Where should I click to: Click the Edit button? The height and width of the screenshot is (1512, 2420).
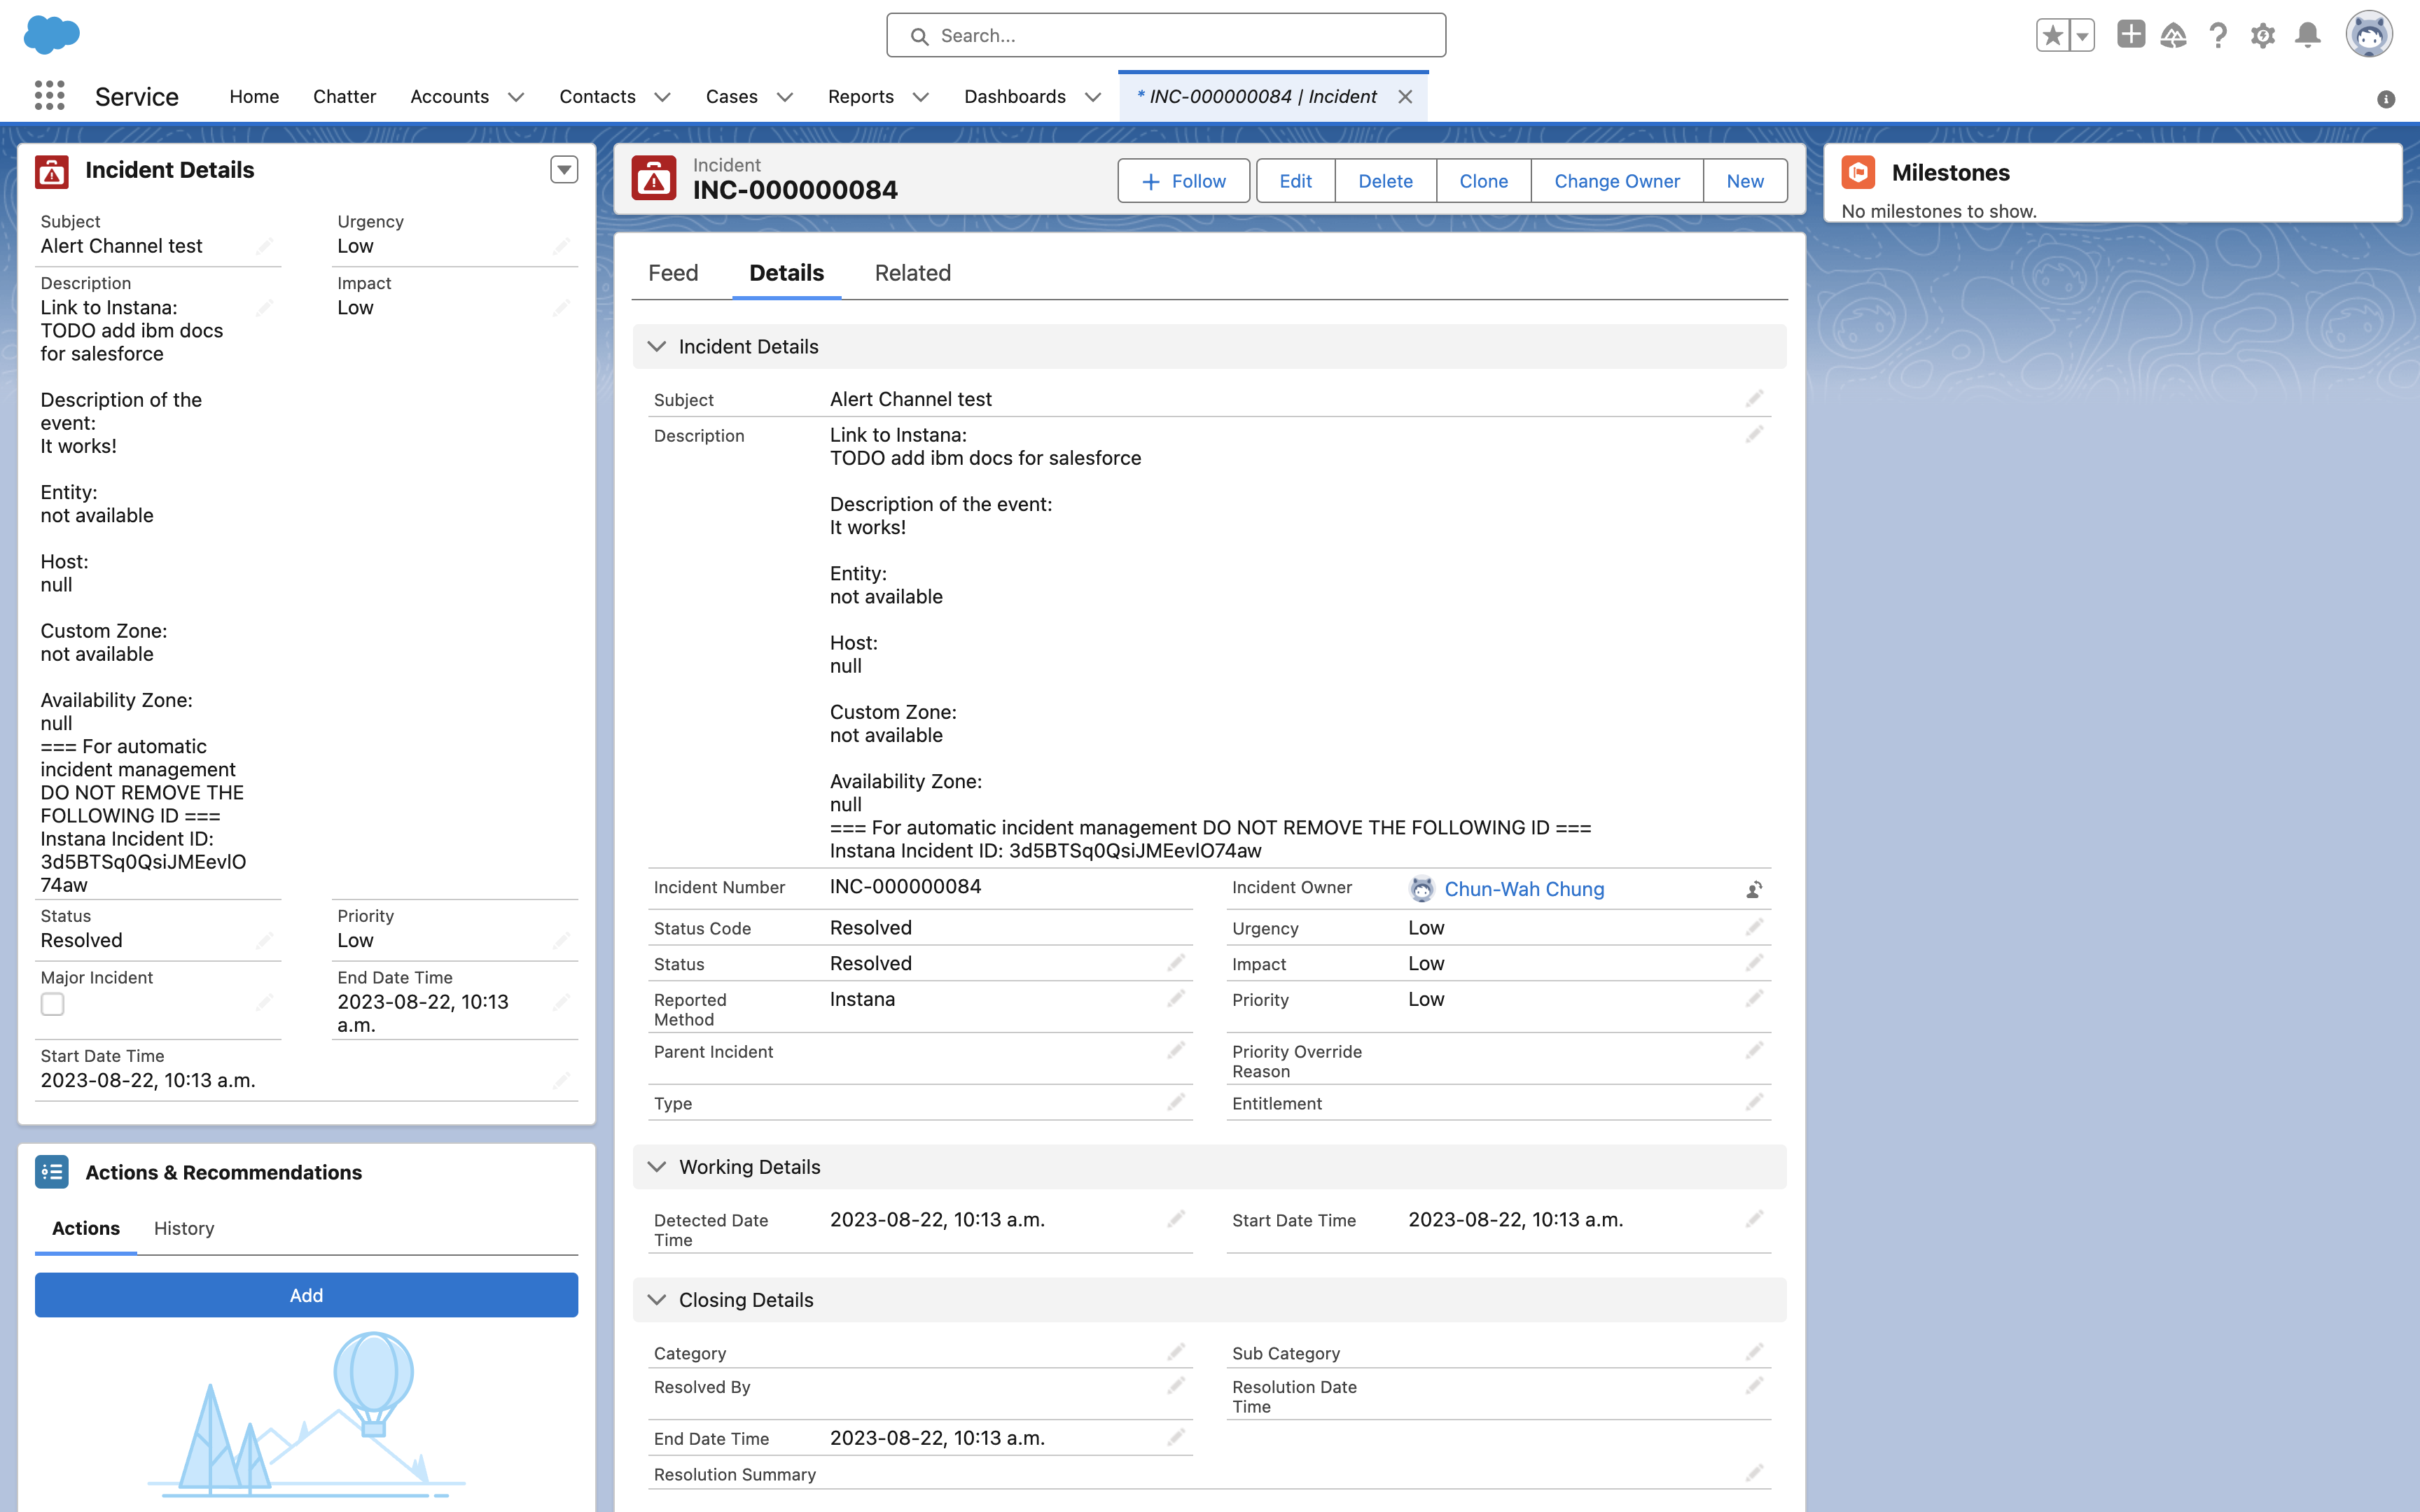point(1295,181)
